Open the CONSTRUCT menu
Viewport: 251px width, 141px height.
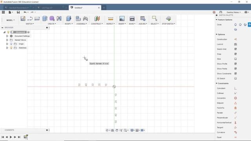pyautogui.click(x=97, y=24)
